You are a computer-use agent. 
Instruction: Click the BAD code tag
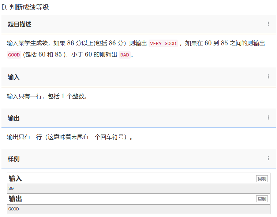[x=124, y=55]
